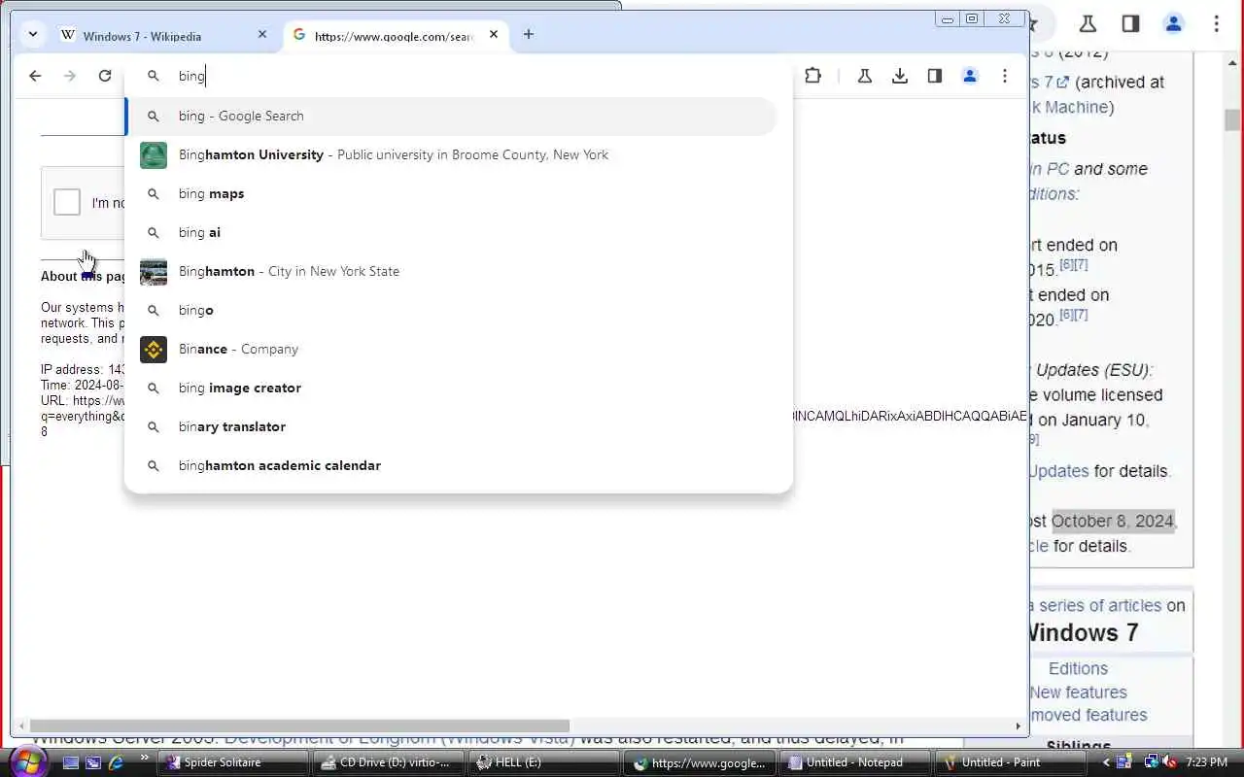The width and height of the screenshot is (1244, 777).
Task: Click the volume tray icon
Action: (x=1169, y=762)
